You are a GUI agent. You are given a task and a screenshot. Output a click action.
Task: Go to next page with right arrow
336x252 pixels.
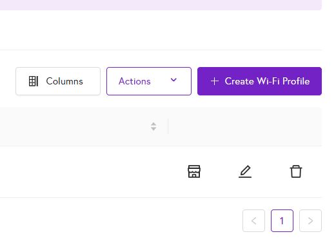click(310, 220)
